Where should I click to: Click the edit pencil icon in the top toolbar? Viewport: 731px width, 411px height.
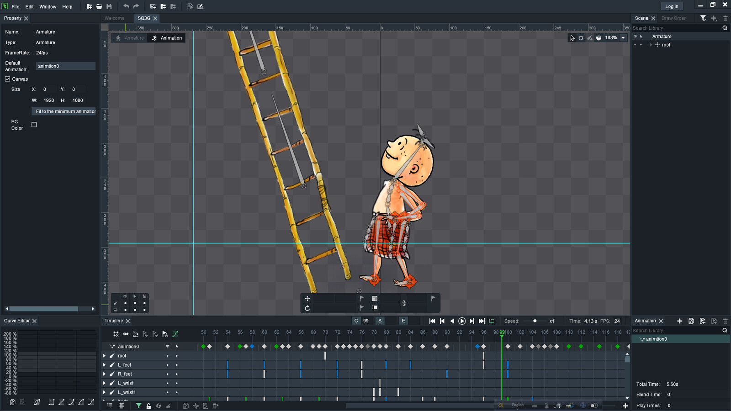[x=200, y=6]
